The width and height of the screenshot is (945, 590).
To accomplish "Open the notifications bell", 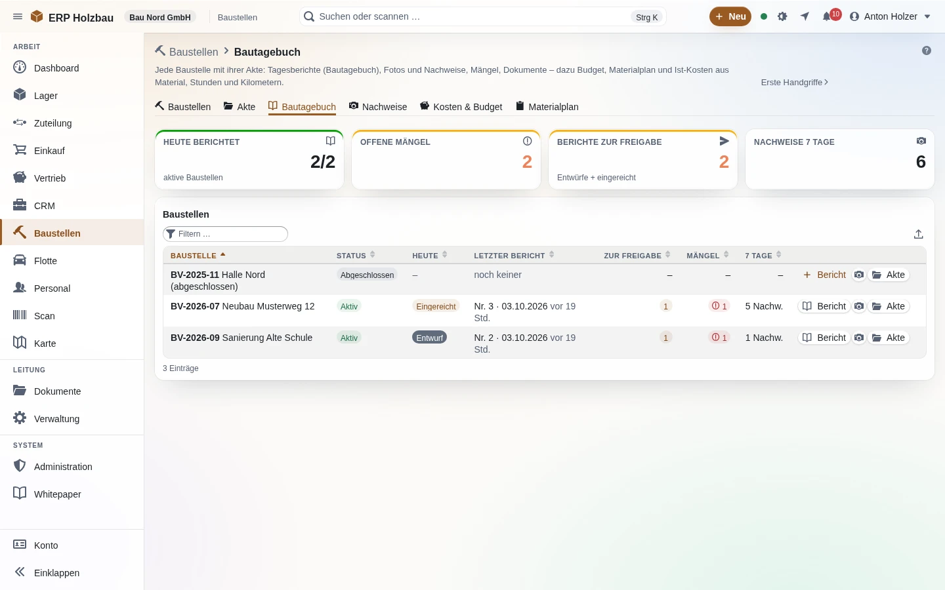I will pos(828,16).
